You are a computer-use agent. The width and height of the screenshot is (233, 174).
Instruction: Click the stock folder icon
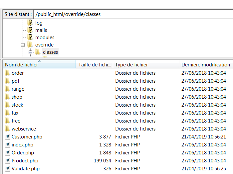pos(7,105)
